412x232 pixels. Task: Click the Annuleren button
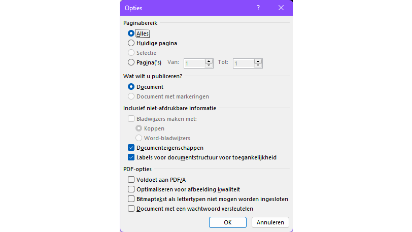(x=270, y=222)
